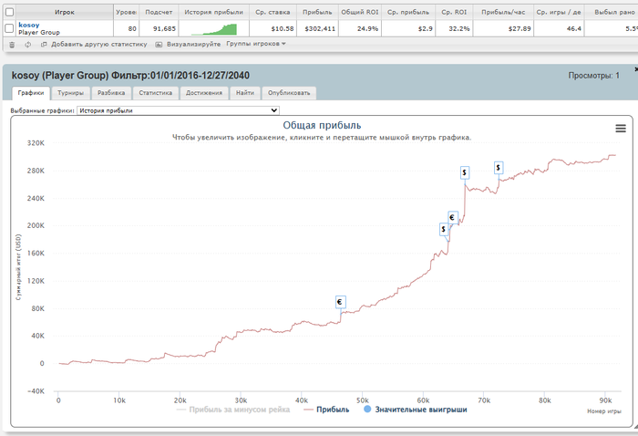Go to the 'Достижения' tab
The width and height of the screenshot is (638, 436).
pos(204,93)
